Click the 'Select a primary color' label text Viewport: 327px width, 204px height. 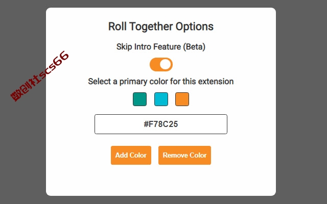161,82
